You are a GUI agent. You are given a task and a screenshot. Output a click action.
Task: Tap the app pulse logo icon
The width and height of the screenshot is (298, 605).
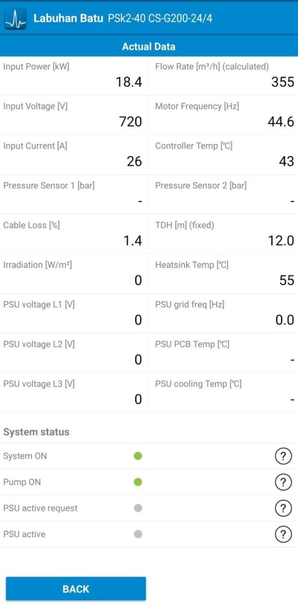pyautogui.click(x=15, y=18)
